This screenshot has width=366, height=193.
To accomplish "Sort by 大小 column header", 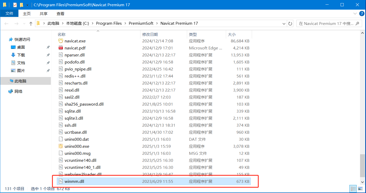I will click(x=239, y=34).
